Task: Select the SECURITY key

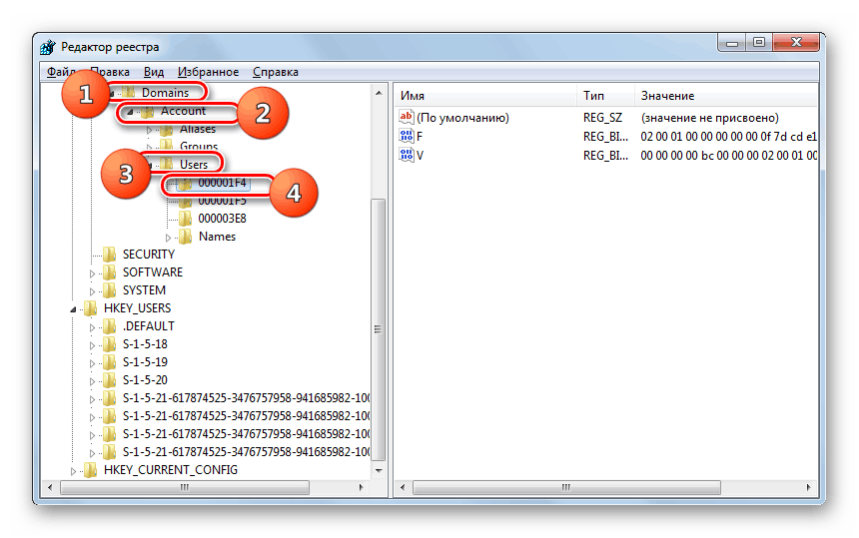Action: point(149,255)
